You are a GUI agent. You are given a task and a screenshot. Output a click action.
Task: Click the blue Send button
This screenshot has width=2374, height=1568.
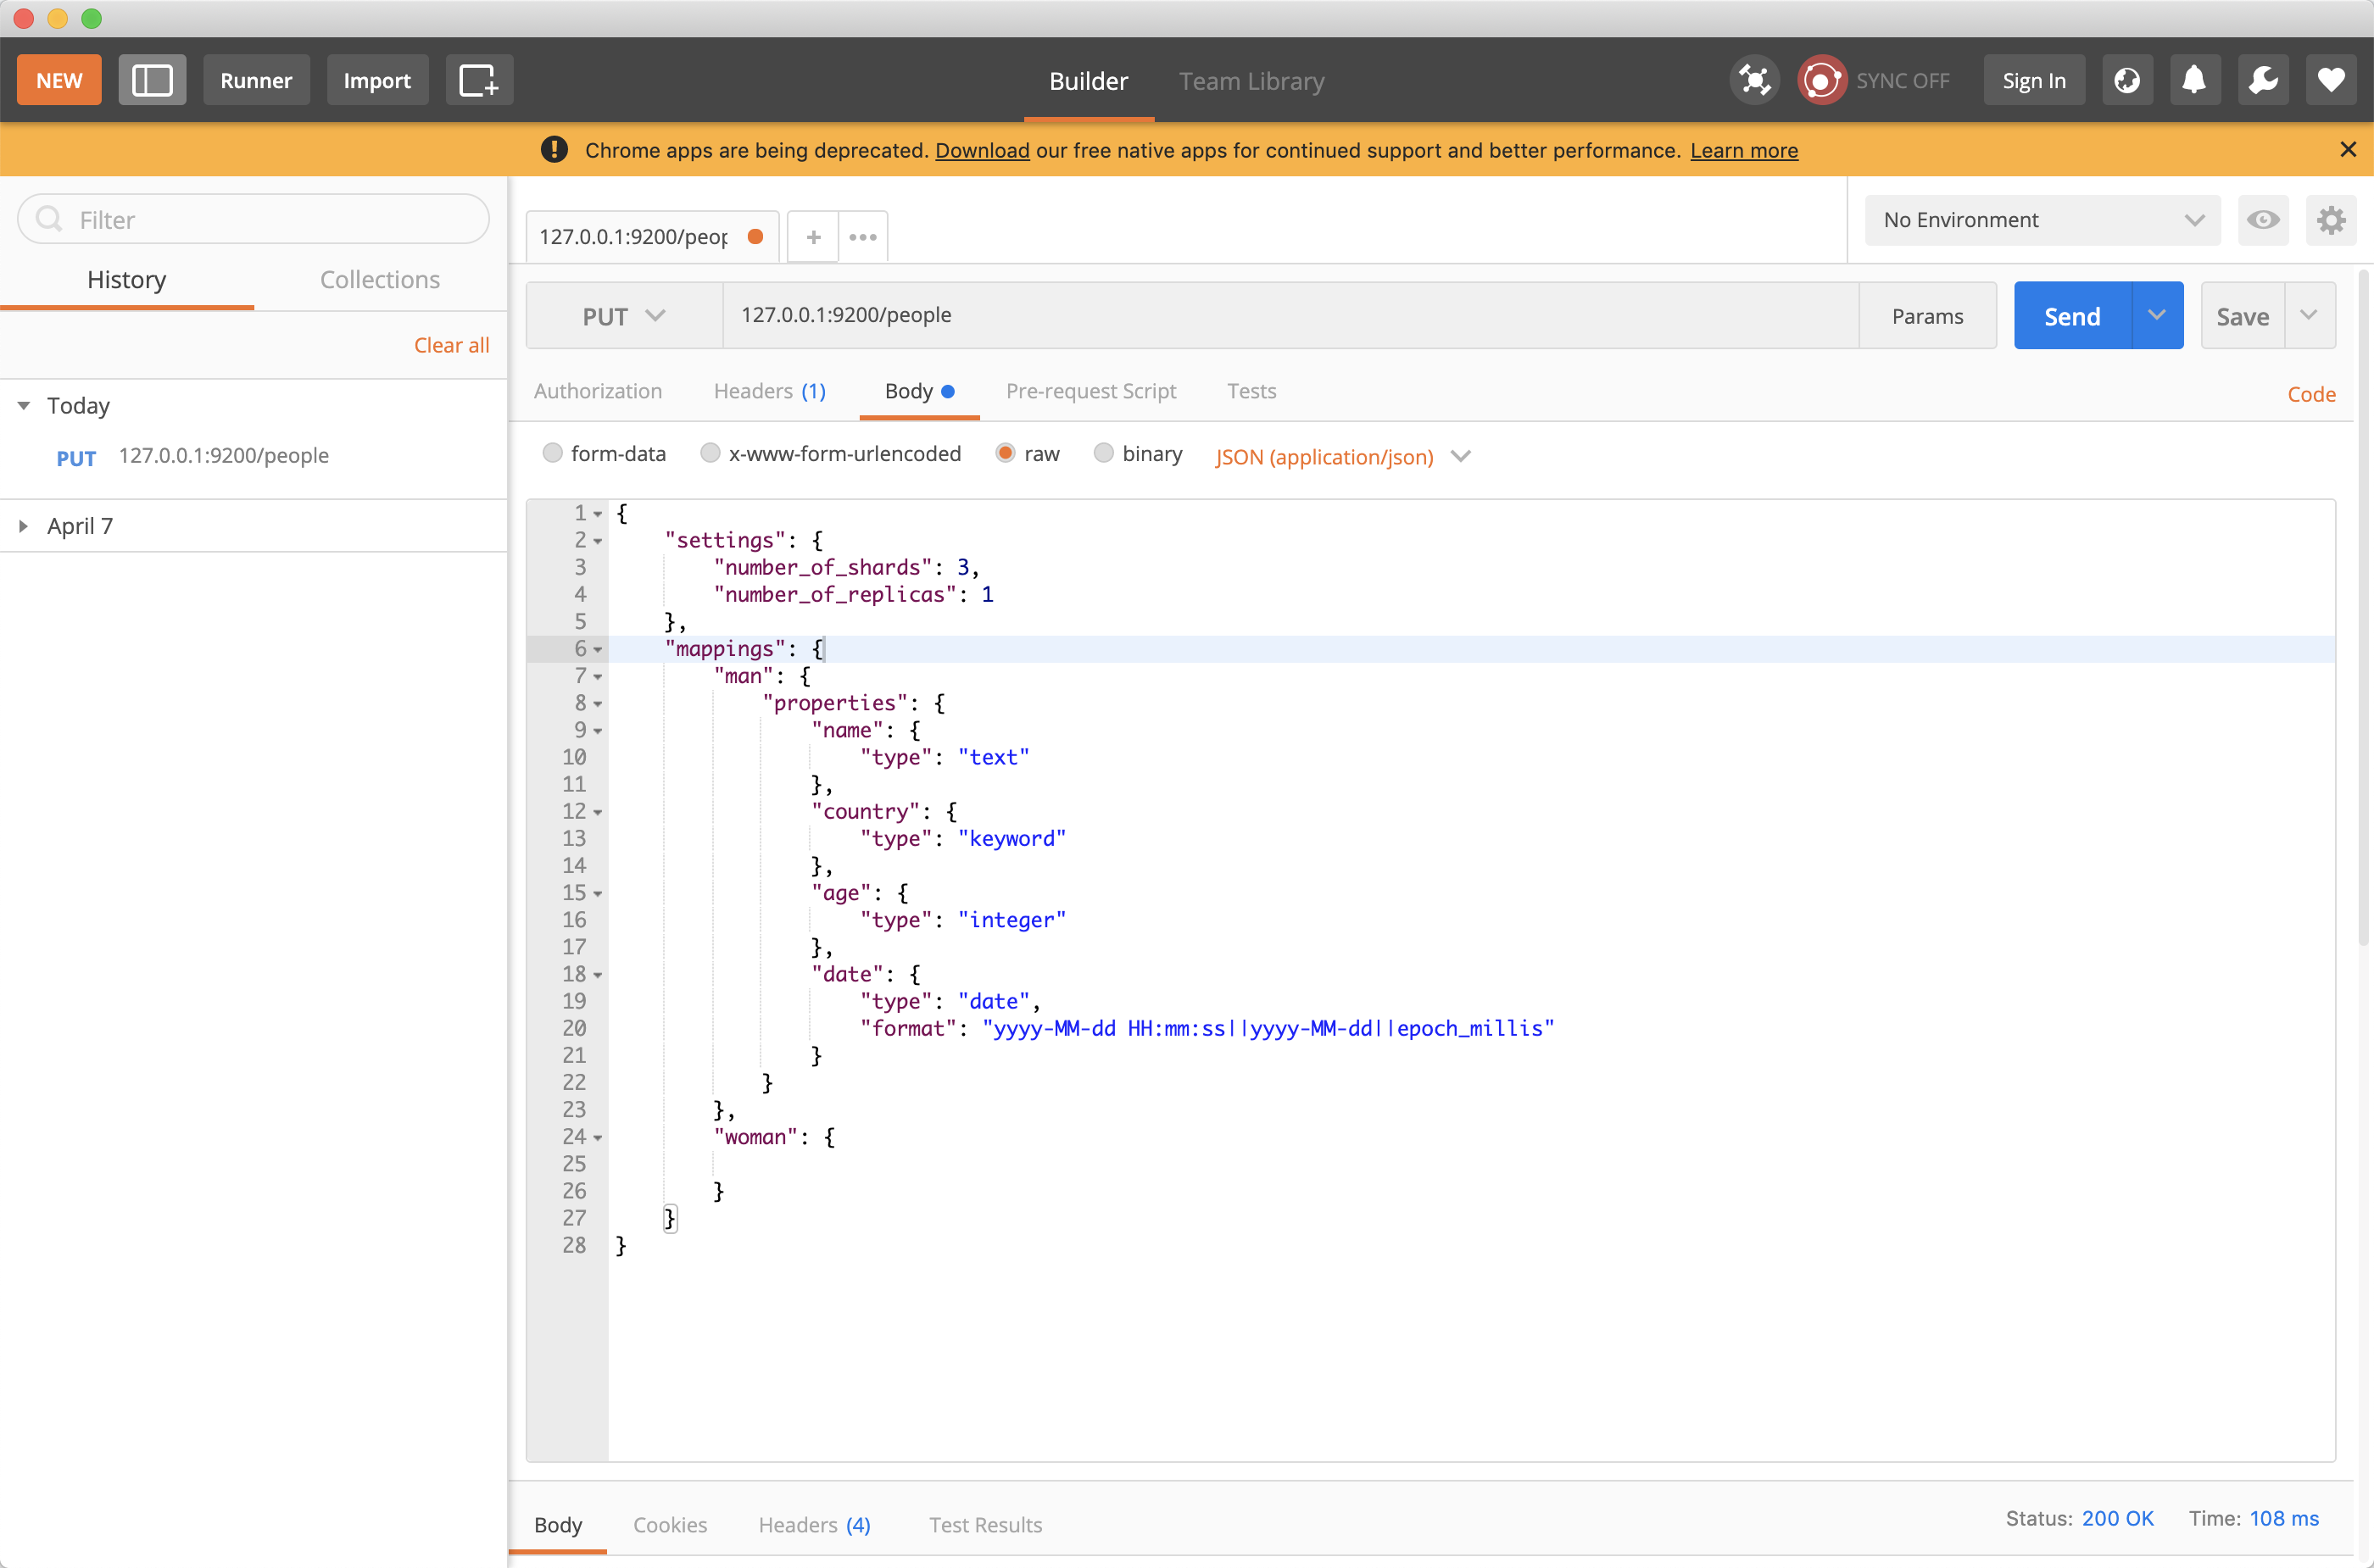click(x=2070, y=316)
